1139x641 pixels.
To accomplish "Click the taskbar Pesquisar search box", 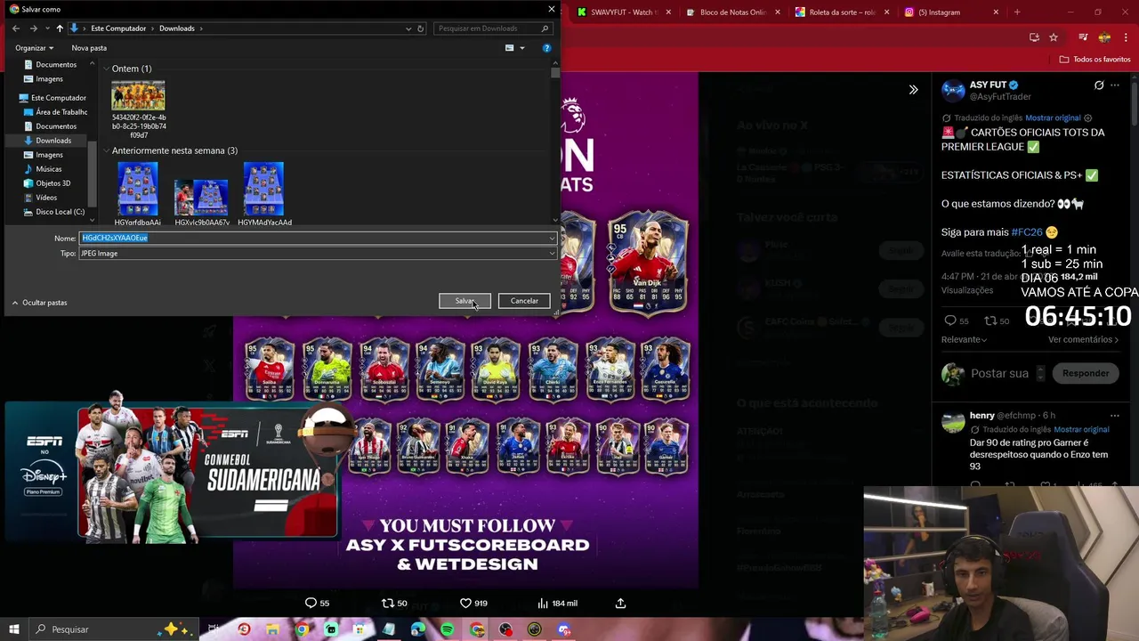I will (x=116, y=629).
